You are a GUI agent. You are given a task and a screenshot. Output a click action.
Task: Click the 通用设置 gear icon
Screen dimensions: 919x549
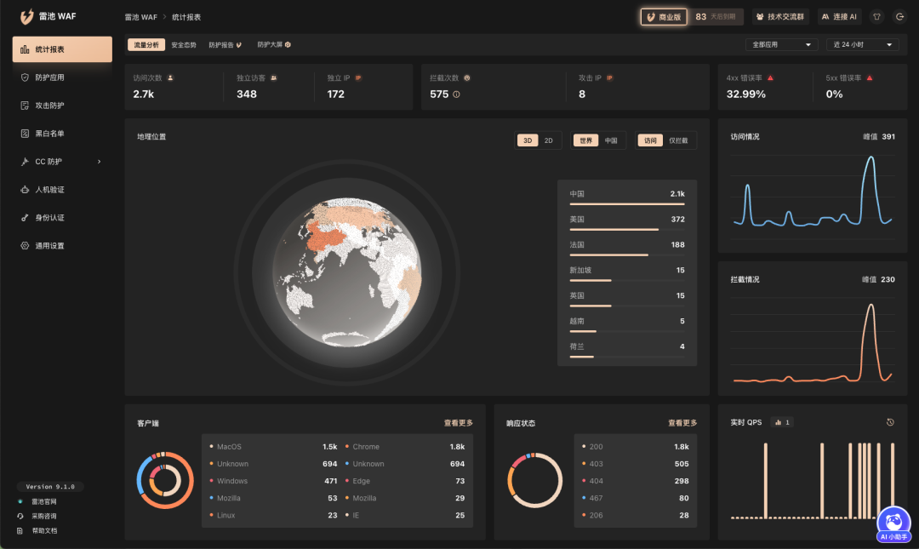point(25,246)
